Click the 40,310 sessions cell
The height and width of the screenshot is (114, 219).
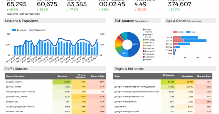pyautogui.click(x=62, y=82)
